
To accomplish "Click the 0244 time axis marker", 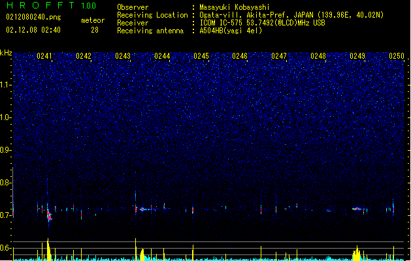I will click(162, 56).
